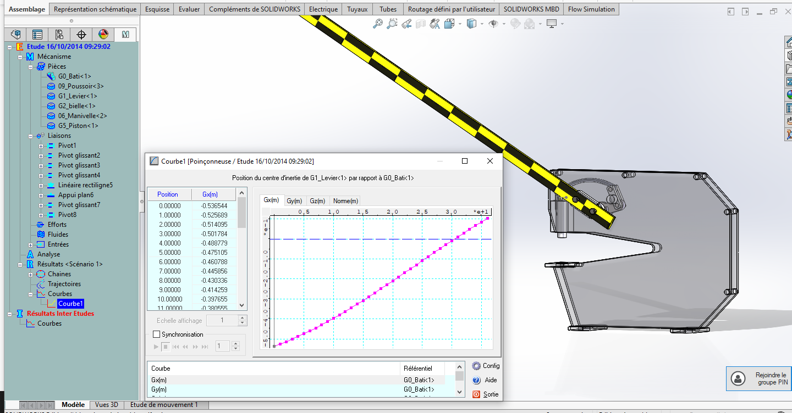Open Display Style dropdown arrow
This screenshot has height=413, width=792.
pos(482,24)
